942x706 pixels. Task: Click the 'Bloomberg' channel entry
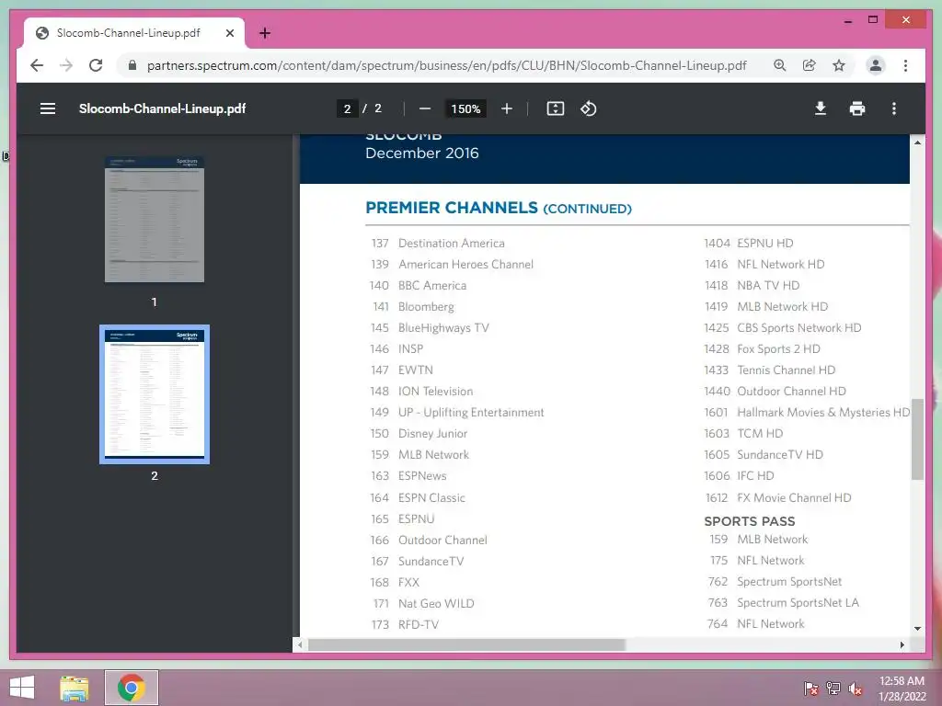pos(426,307)
